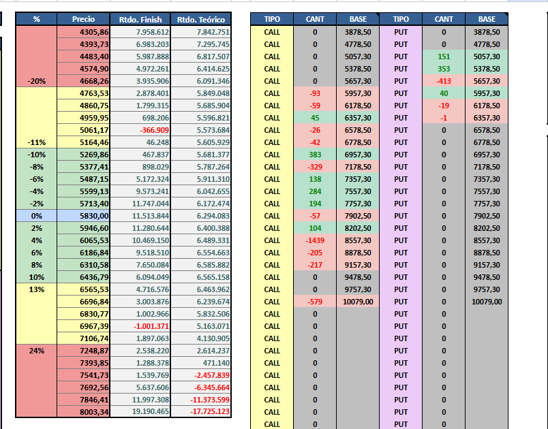Select theoretical result -2.457.839

tap(200, 375)
